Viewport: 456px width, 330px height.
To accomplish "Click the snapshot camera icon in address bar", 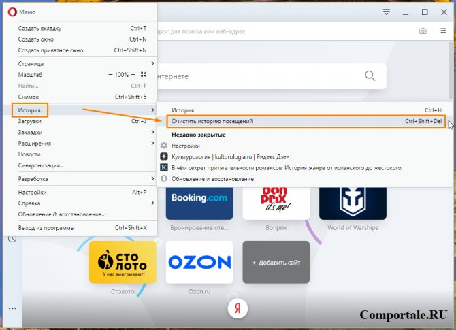I will pos(423,31).
